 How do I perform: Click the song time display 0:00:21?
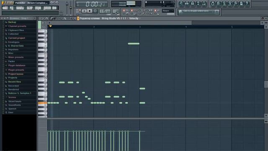(92, 4)
